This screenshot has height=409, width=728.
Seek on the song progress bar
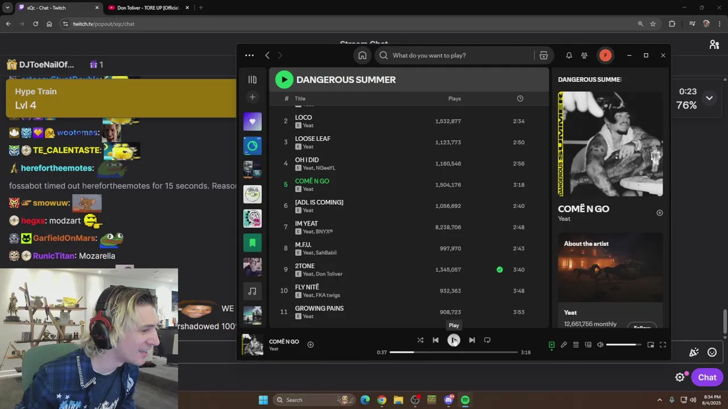pos(454,352)
